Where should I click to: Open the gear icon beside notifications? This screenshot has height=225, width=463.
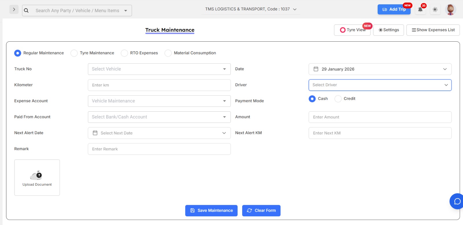click(x=435, y=10)
